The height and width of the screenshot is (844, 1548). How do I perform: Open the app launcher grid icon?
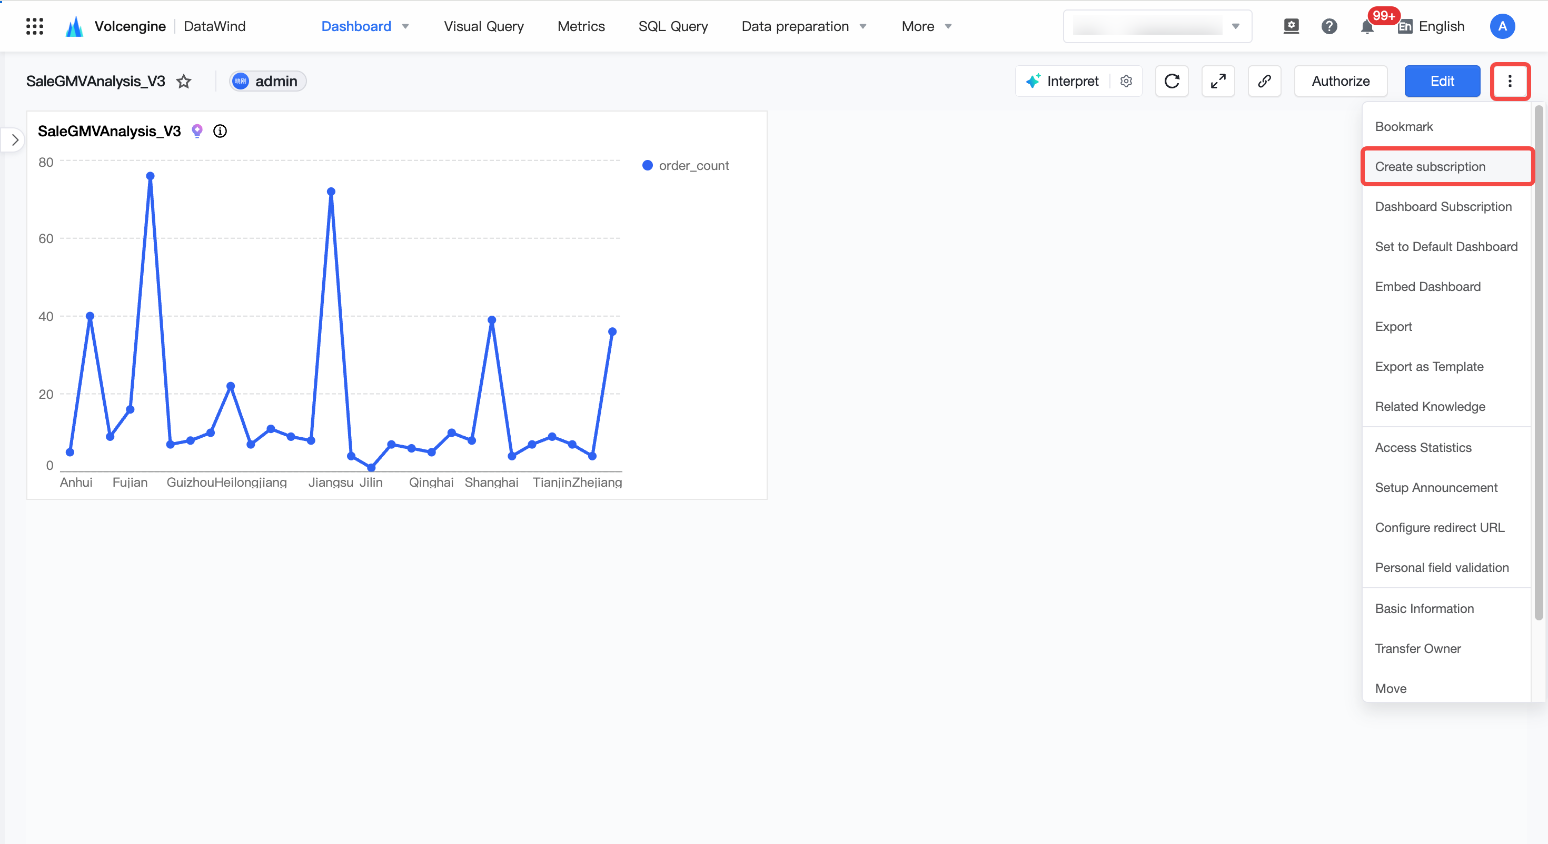pos(34,26)
